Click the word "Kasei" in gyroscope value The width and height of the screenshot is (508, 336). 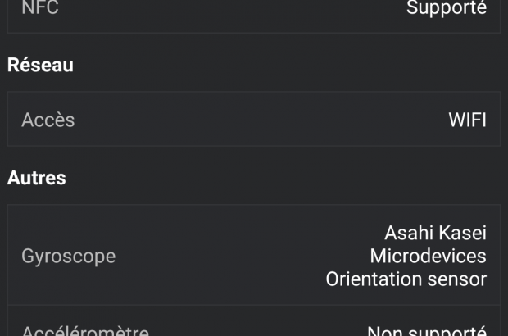462,233
